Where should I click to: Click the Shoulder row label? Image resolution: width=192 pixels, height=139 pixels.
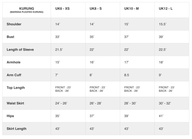pos(14,24)
